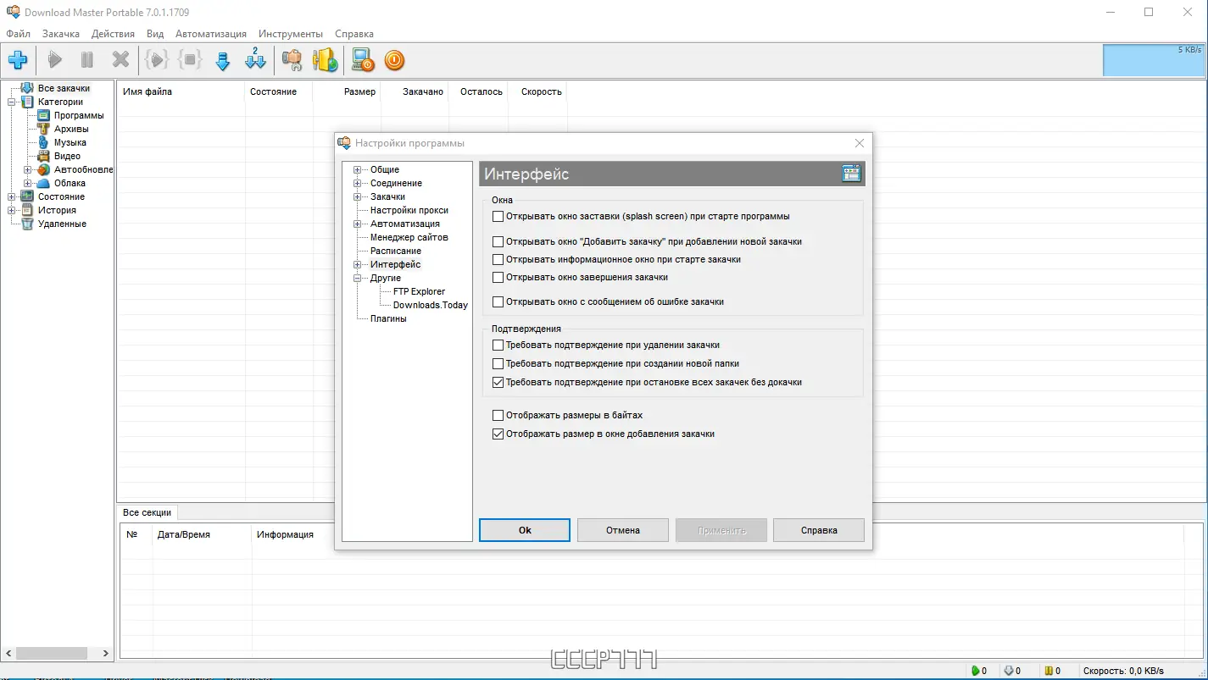The width and height of the screenshot is (1208, 680).
Task: Click the single-arrow download toolbar icon
Action: 222,60
